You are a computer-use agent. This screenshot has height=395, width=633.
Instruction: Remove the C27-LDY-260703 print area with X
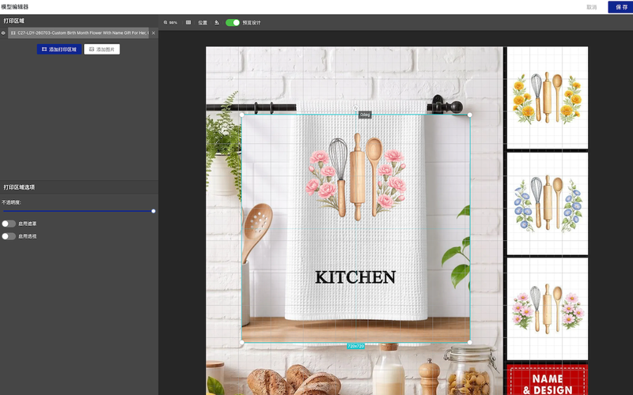[154, 33]
